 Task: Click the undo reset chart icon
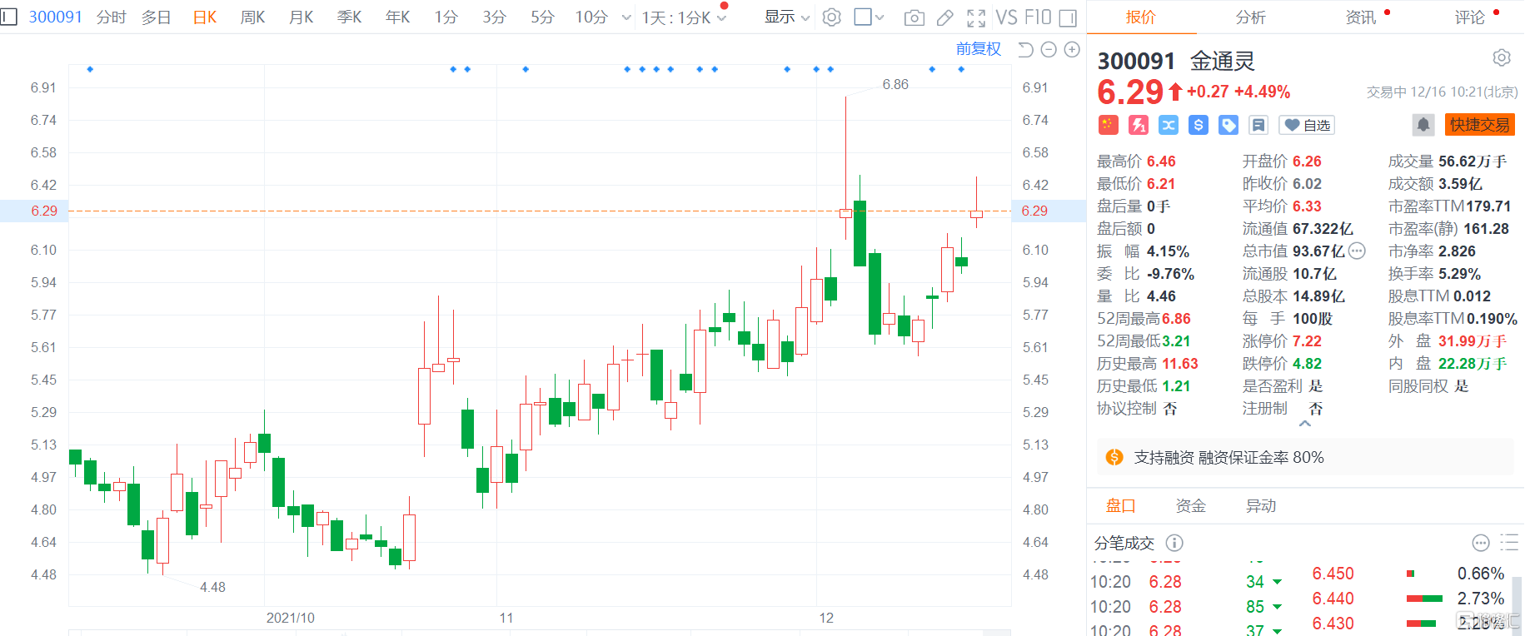click(1025, 50)
